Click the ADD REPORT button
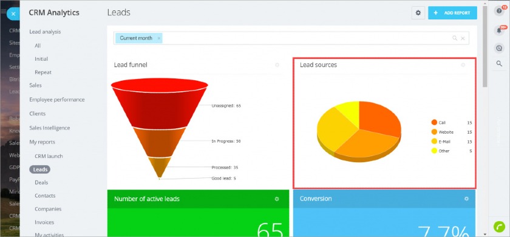 click(452, 13)
